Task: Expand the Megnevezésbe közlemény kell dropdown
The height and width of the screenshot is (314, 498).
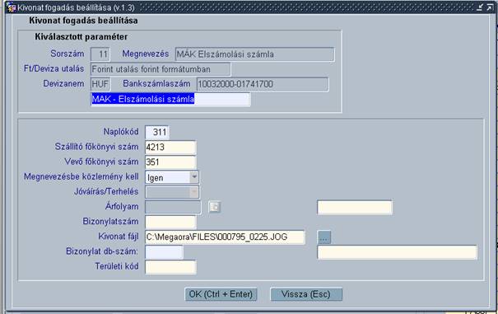Action: 194,177
